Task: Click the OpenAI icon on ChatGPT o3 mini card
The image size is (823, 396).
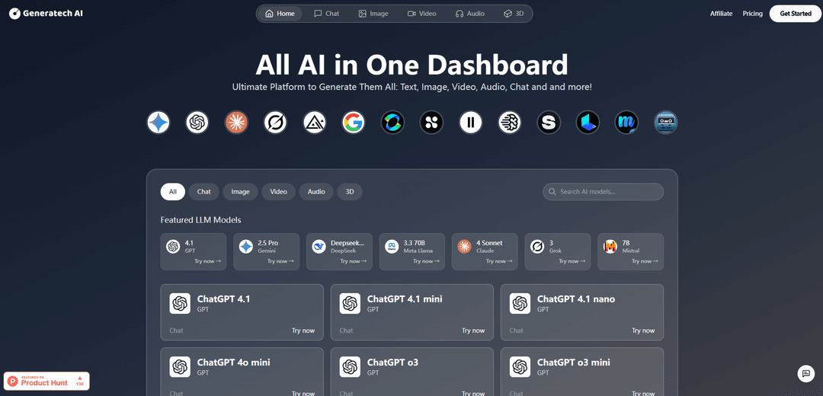Action: point(520,367)
